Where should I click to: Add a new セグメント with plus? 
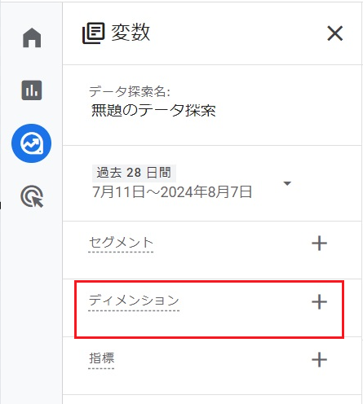coord(319,244)
